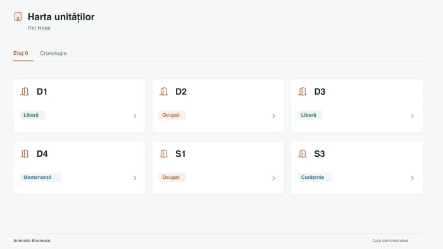
Task: Click the building icon beside Harta unităților
Action: (x=18, y=16)
